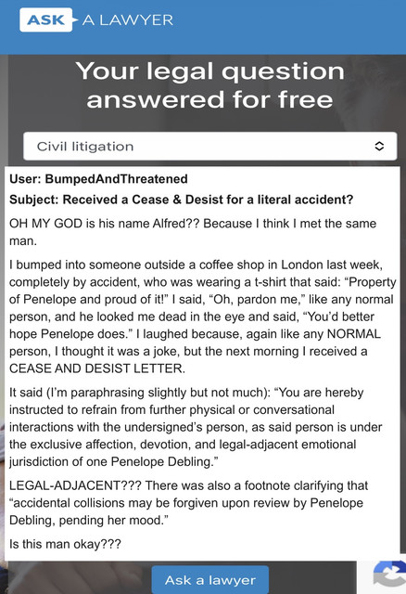This screenshot has width=406, height=594.
Task: Click the 'CEASE AND DESIST LETTER.' text
Action: (97, 368)
